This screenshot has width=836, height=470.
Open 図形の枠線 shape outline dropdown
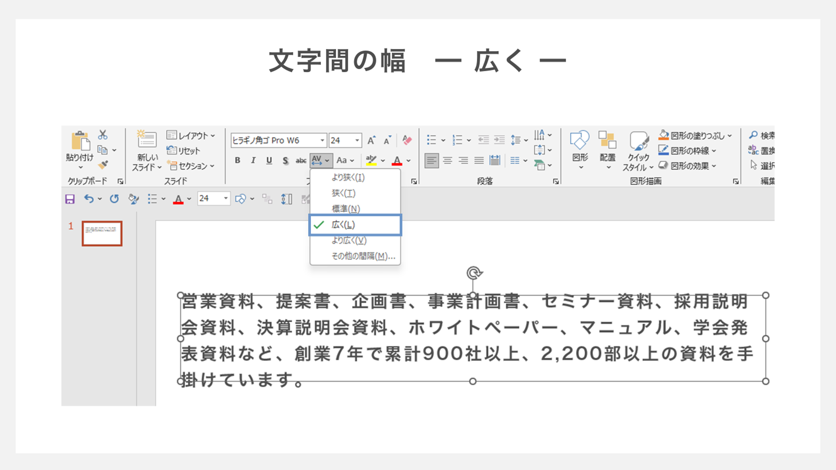pos(687,150)
